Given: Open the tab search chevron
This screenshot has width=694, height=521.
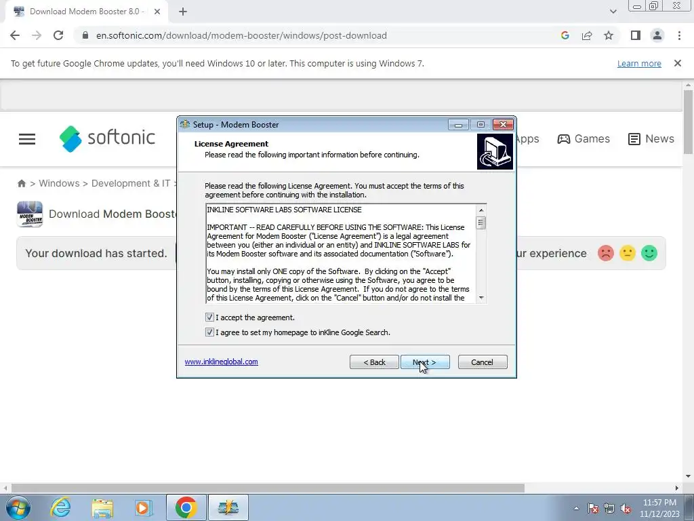Looking at the screenshot, I should click(613, 12).
